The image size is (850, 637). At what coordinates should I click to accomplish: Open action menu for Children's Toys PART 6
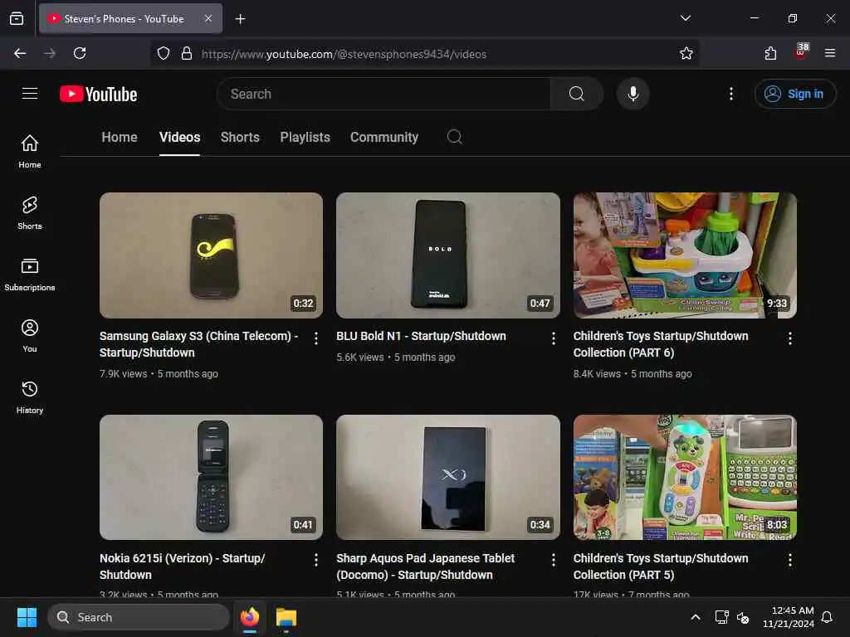tap(790, 338)
